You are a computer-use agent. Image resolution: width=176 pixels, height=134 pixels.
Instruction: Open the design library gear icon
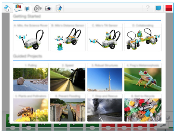38,9
